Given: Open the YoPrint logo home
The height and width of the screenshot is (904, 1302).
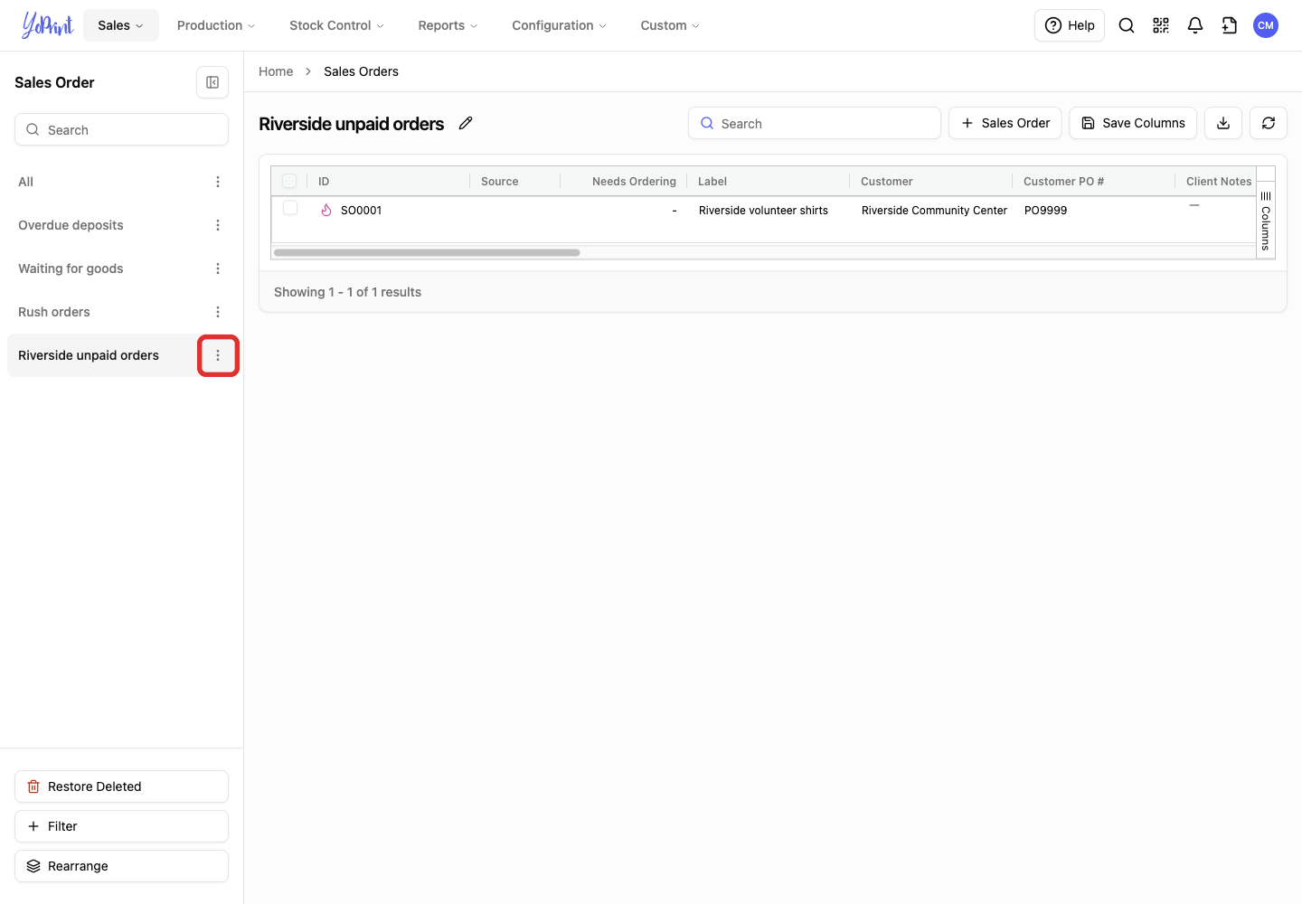Looking at the screenshot, I should (x=48, y=24).
